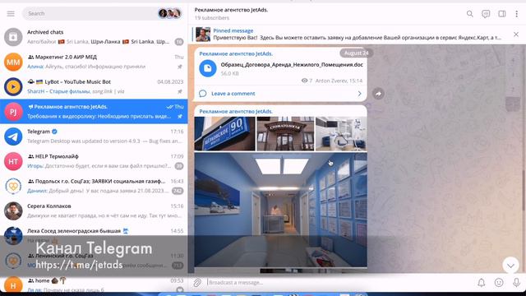Screen dimensions: 526x296
Task: Open the street sign 90 photo
Action: click(x=224, y=133)
